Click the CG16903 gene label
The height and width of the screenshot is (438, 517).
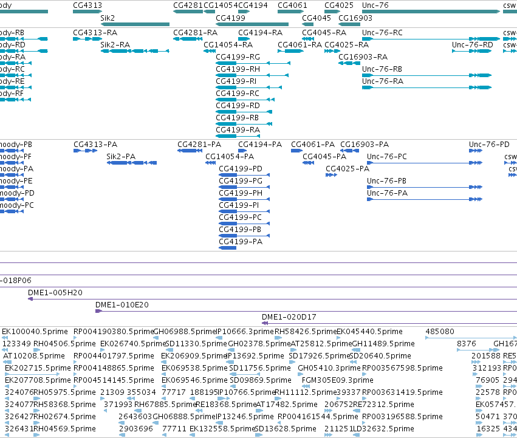pos(355,18)
